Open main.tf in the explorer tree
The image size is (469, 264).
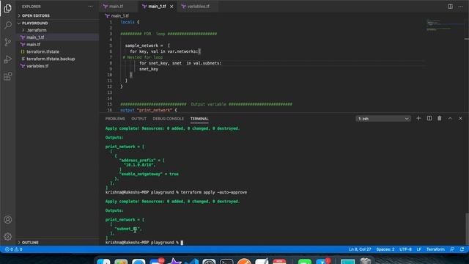click(57, 44)
